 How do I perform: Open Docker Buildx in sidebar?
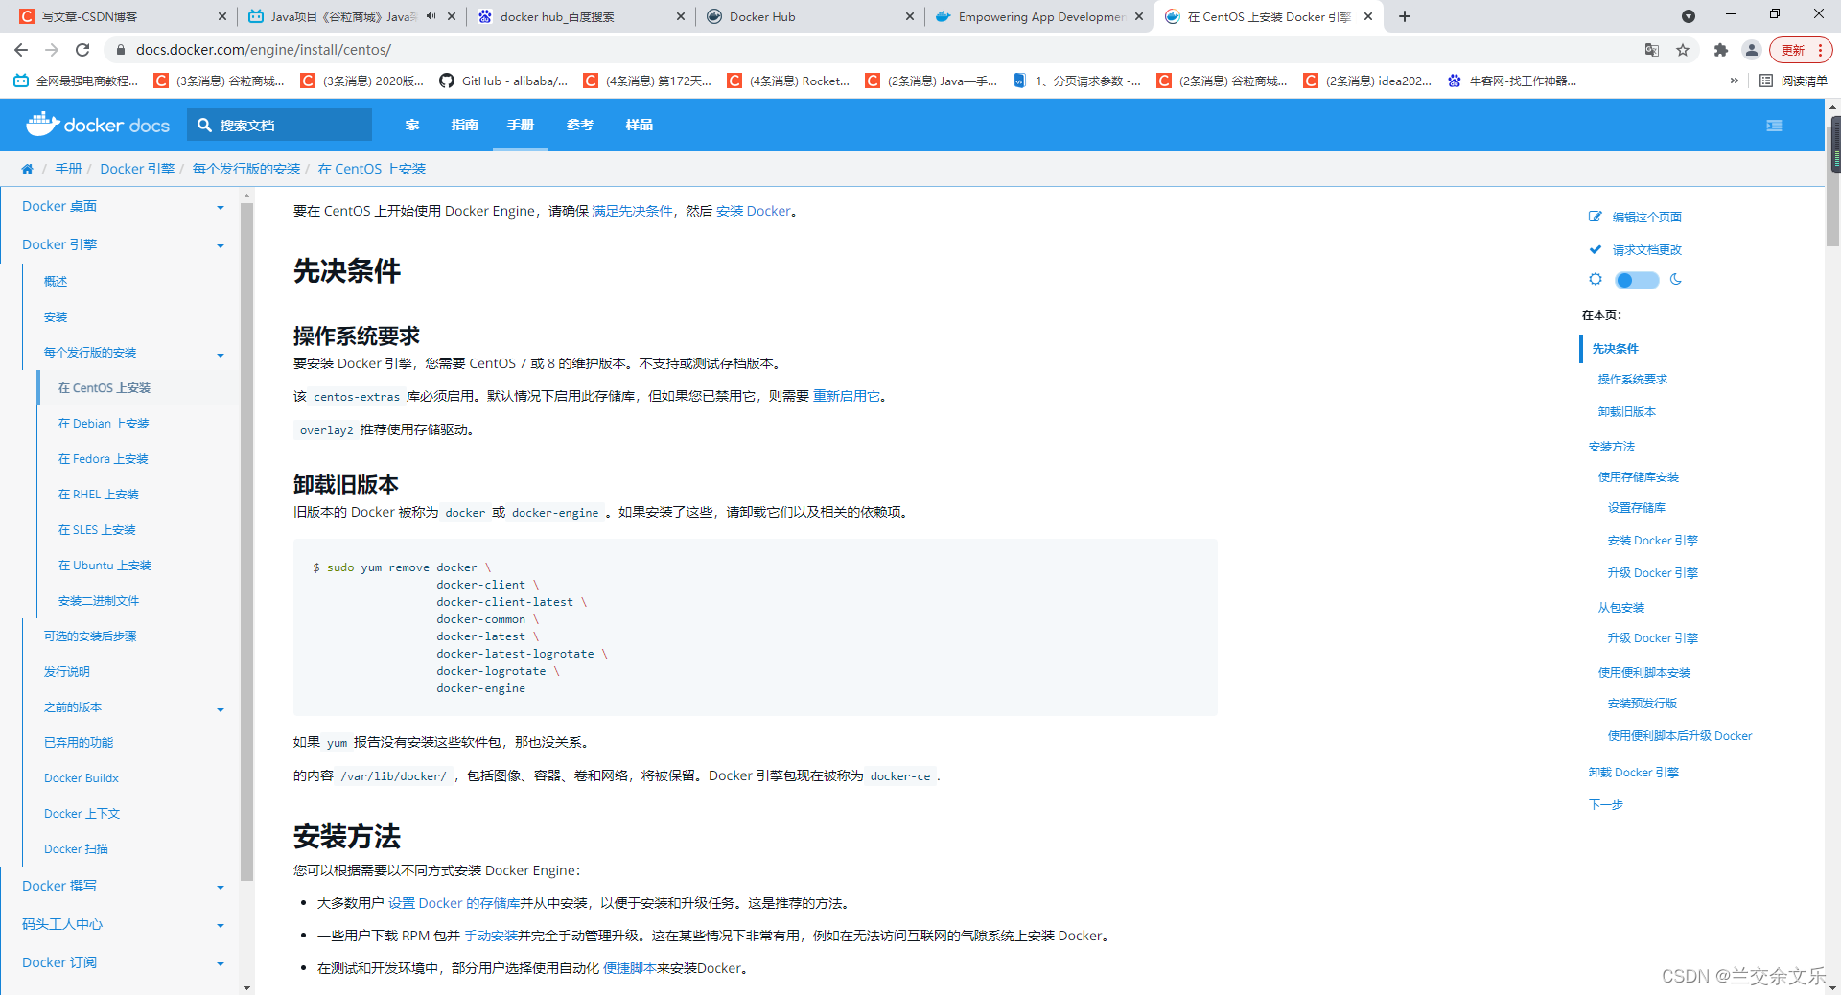82,778
